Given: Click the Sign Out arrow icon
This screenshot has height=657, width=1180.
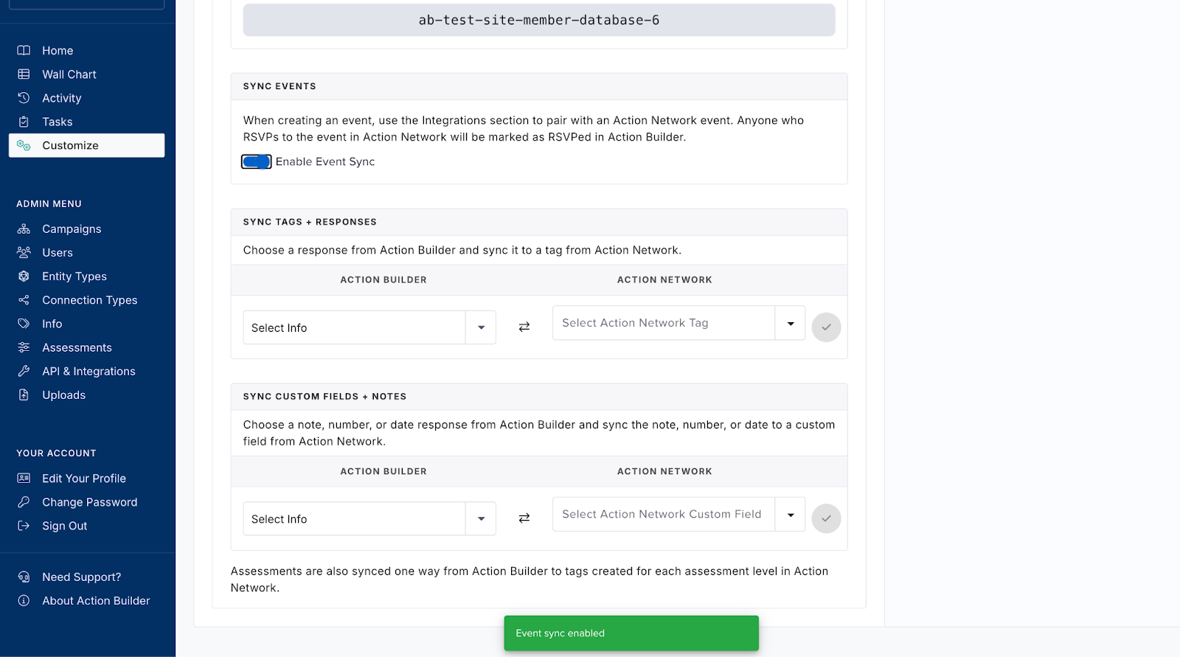Looking at the screenshot, I should [x=24, y=526].
